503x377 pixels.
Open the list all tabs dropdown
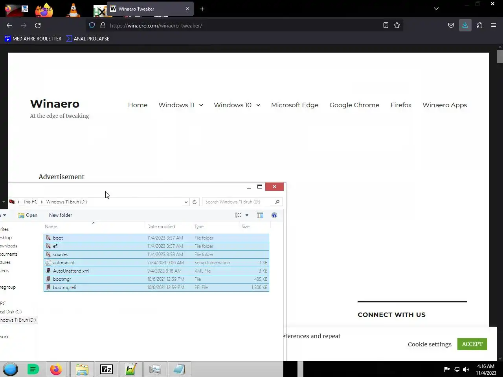[x=436, y=9]
